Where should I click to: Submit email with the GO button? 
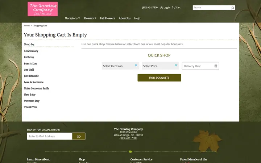[79, 136]
